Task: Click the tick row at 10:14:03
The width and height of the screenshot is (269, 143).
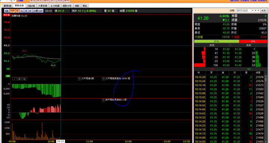Action: click(229, 142)
